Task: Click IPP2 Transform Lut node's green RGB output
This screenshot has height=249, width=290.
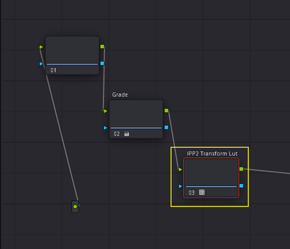Action: tap(241, 169)
